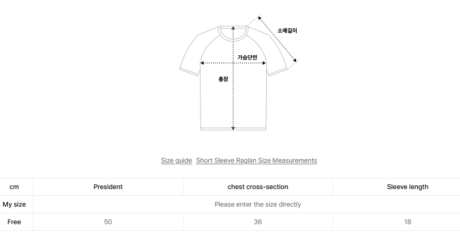Select the Sleeve length column header
This screenshot has height=235, width=460.
(407, 186)
